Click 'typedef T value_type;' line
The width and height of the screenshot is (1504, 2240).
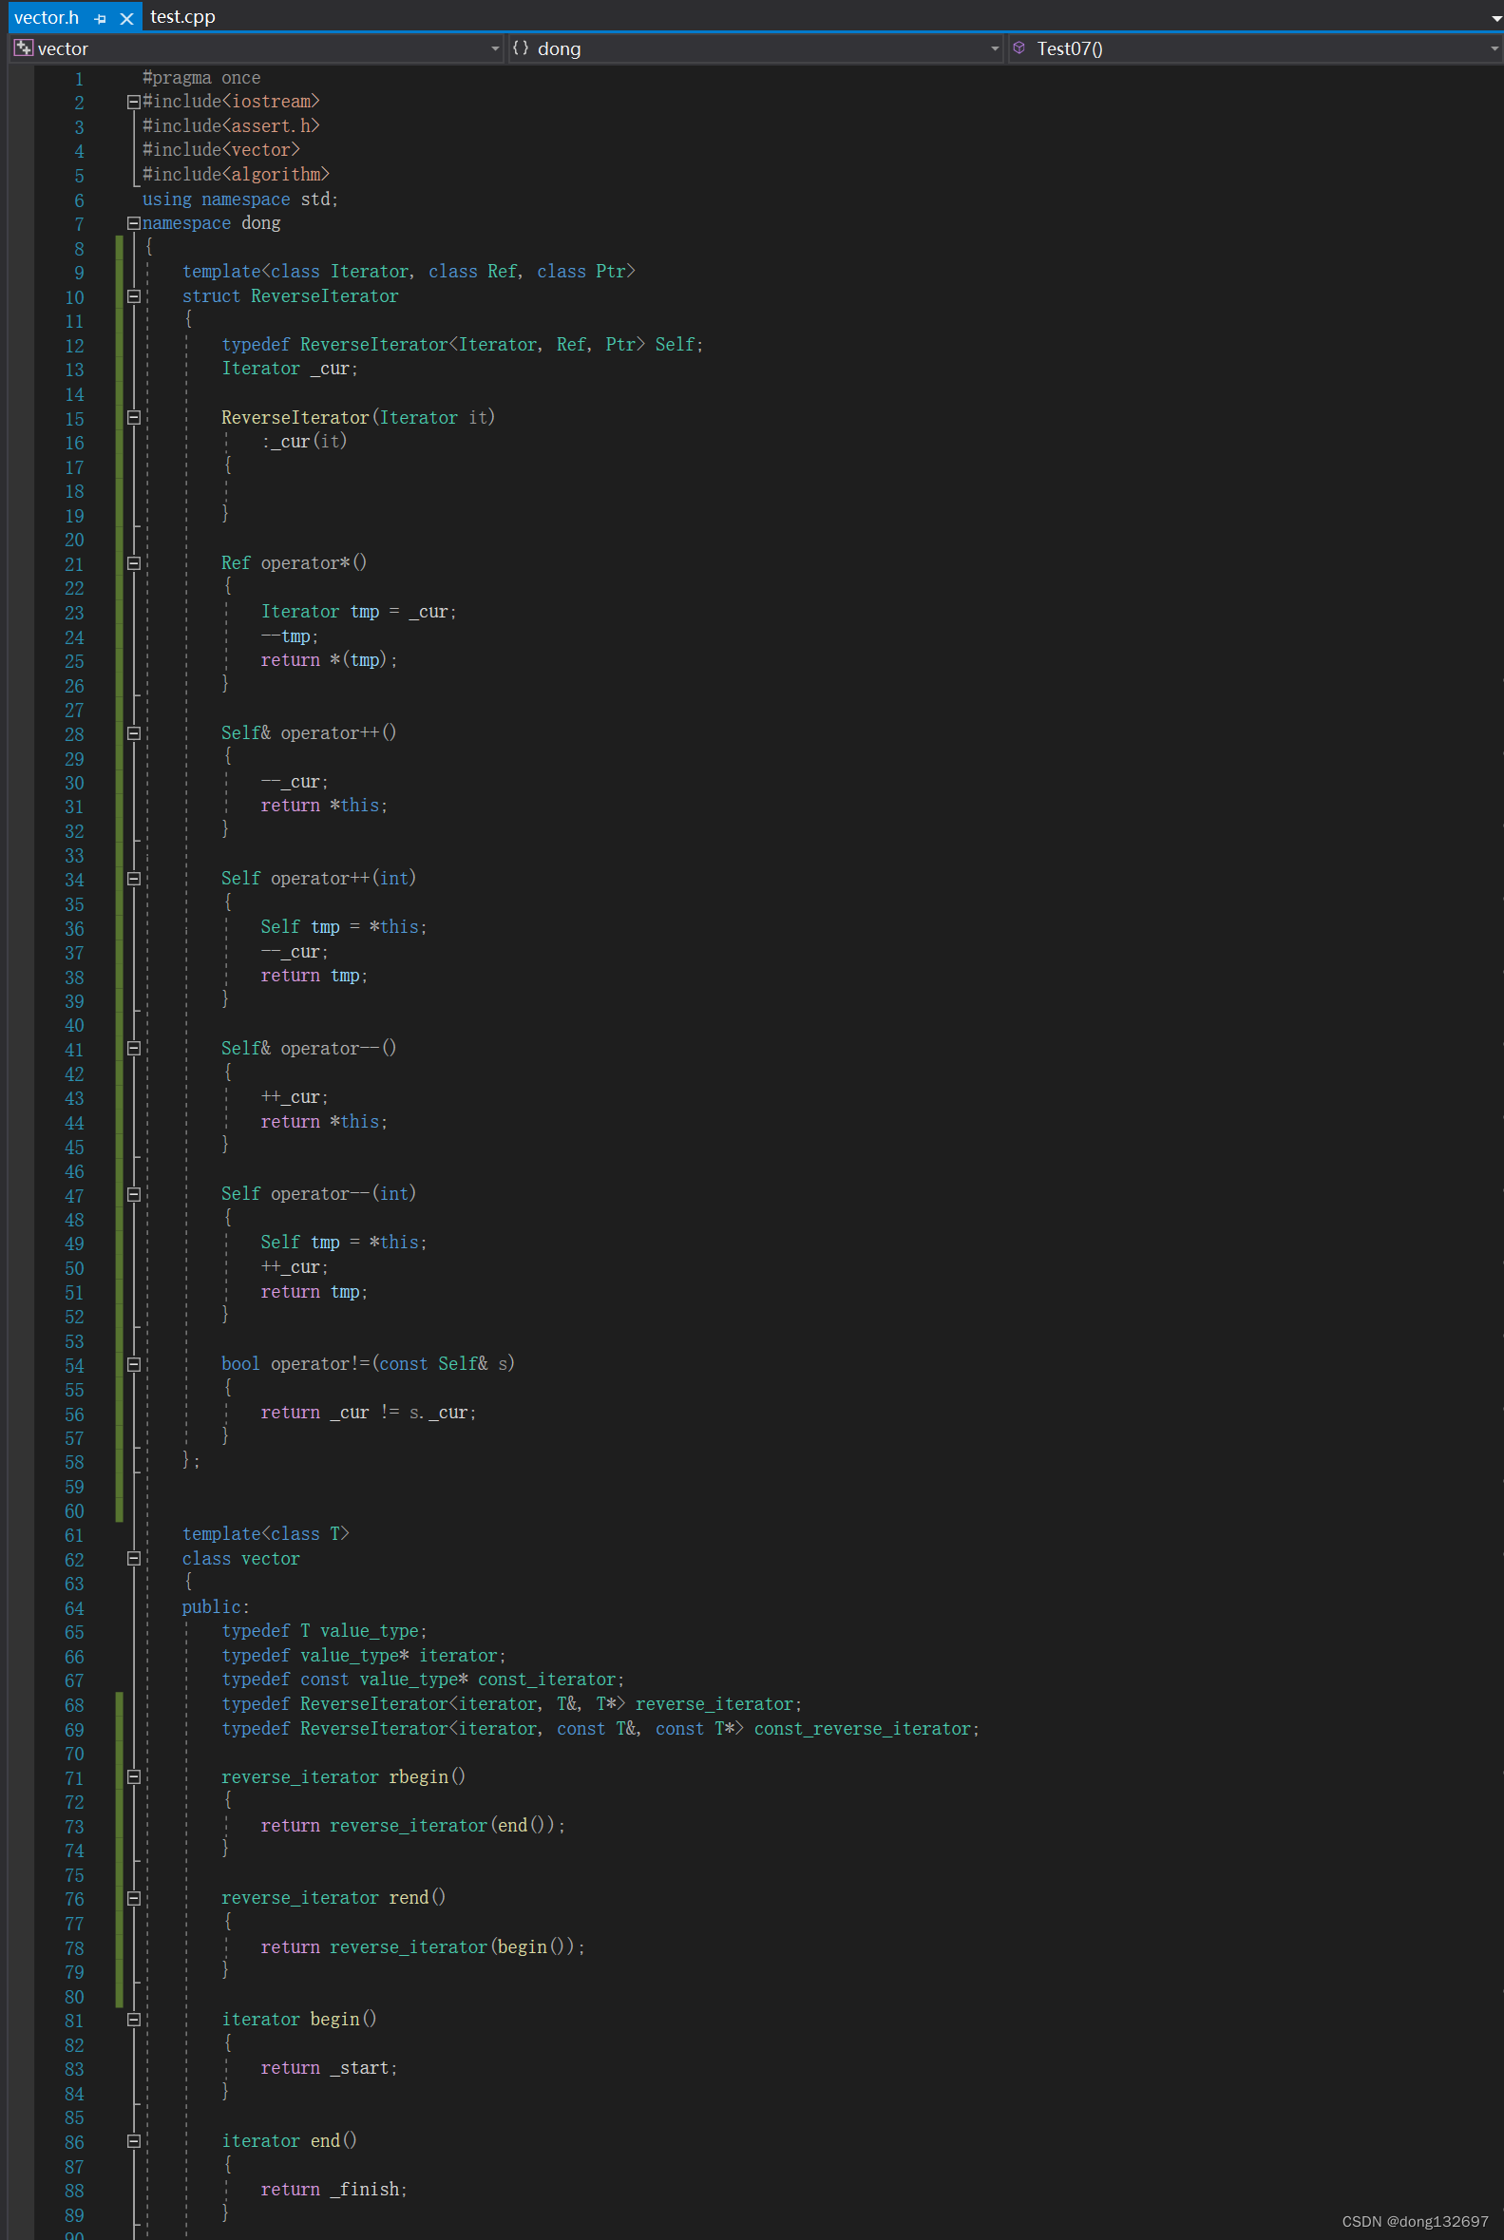324,1631
